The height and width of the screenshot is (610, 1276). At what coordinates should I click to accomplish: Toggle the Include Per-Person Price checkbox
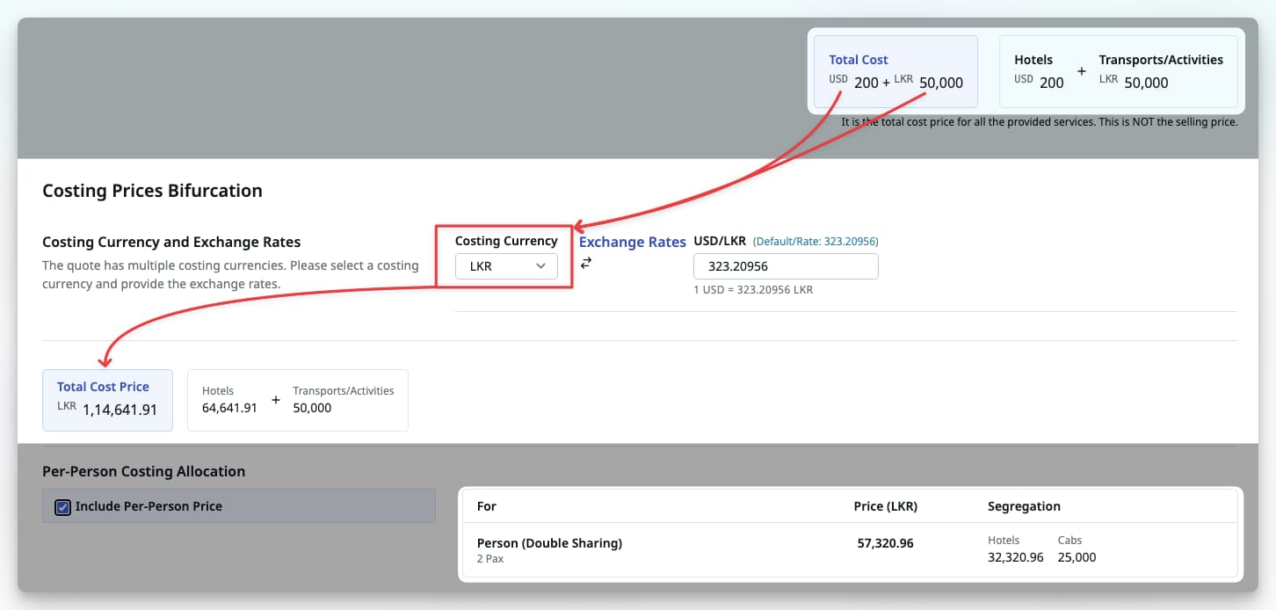point(62,505)
